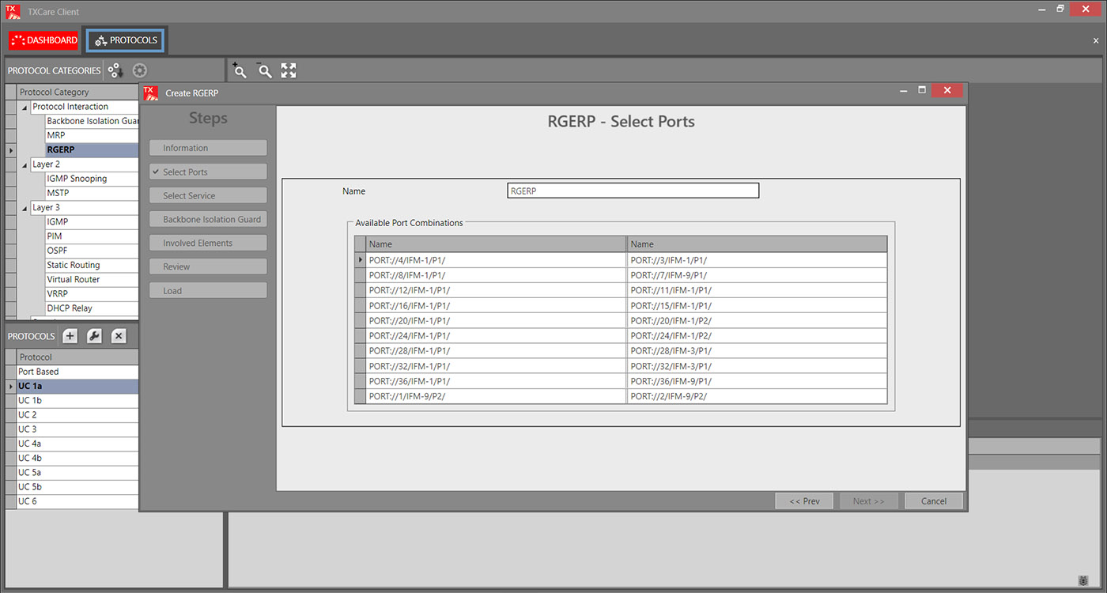This screenshot has height=593, width=1107.
Task: Switch to the PROTOCOLS tab
Action: [x=125, y=40]
